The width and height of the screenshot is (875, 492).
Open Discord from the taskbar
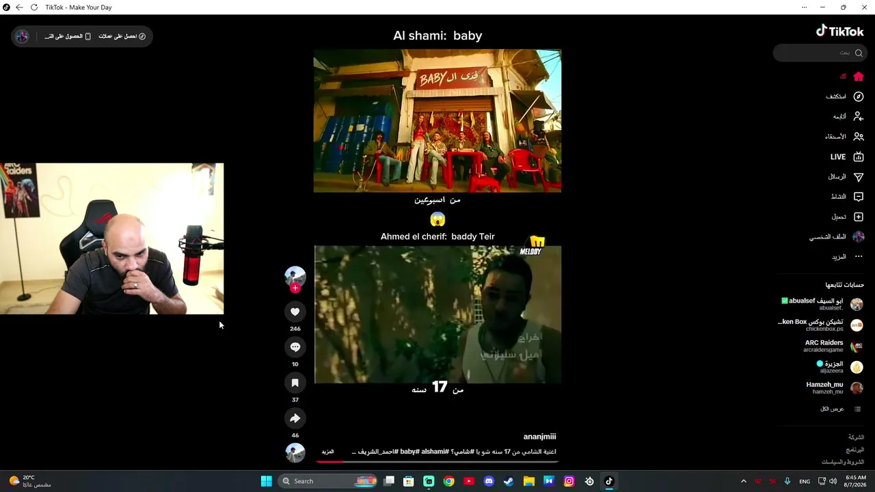click(489, 481)
